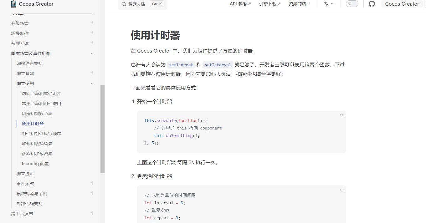Expand the 资源系统 sidebar section
The image size is (426, 223).
point(92,43)
